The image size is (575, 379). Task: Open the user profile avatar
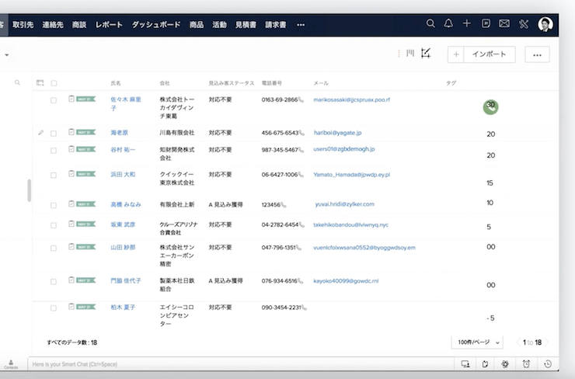(x=545, y=25)
